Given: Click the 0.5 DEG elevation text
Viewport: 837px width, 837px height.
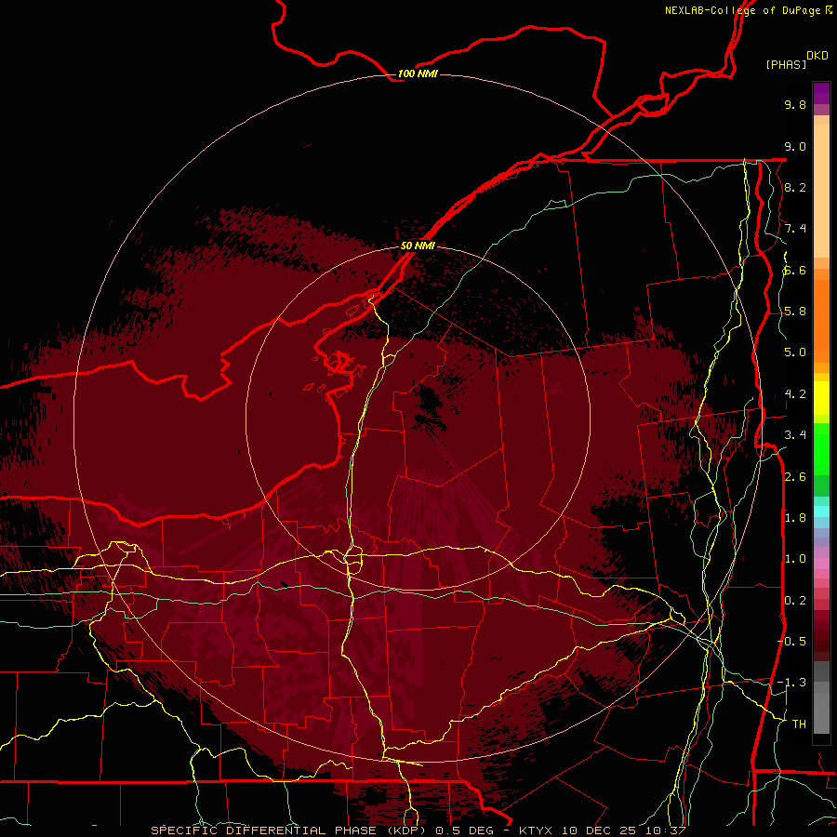Looking at the screenshot, I should click(464, 830).
